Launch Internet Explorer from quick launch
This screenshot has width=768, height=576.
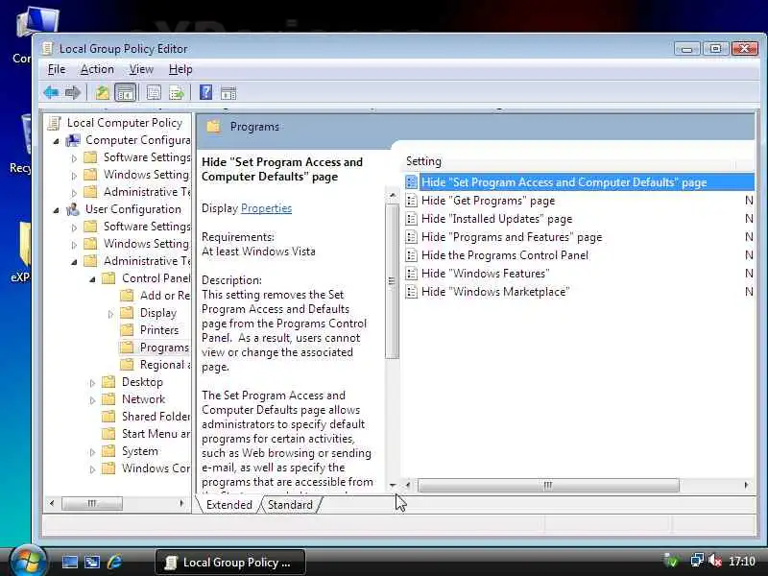(114, 562)
